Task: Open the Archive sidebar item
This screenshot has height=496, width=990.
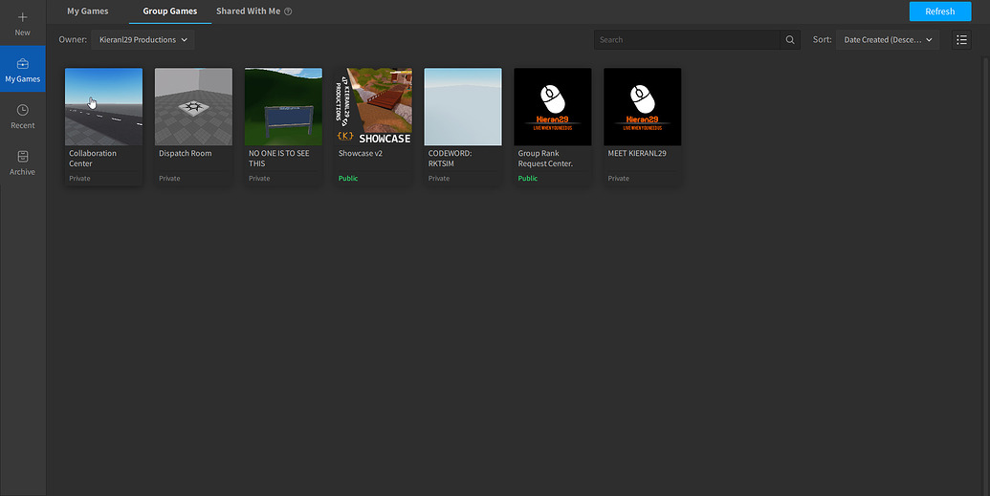Action: pyautogui.click(x=23, y=162)
